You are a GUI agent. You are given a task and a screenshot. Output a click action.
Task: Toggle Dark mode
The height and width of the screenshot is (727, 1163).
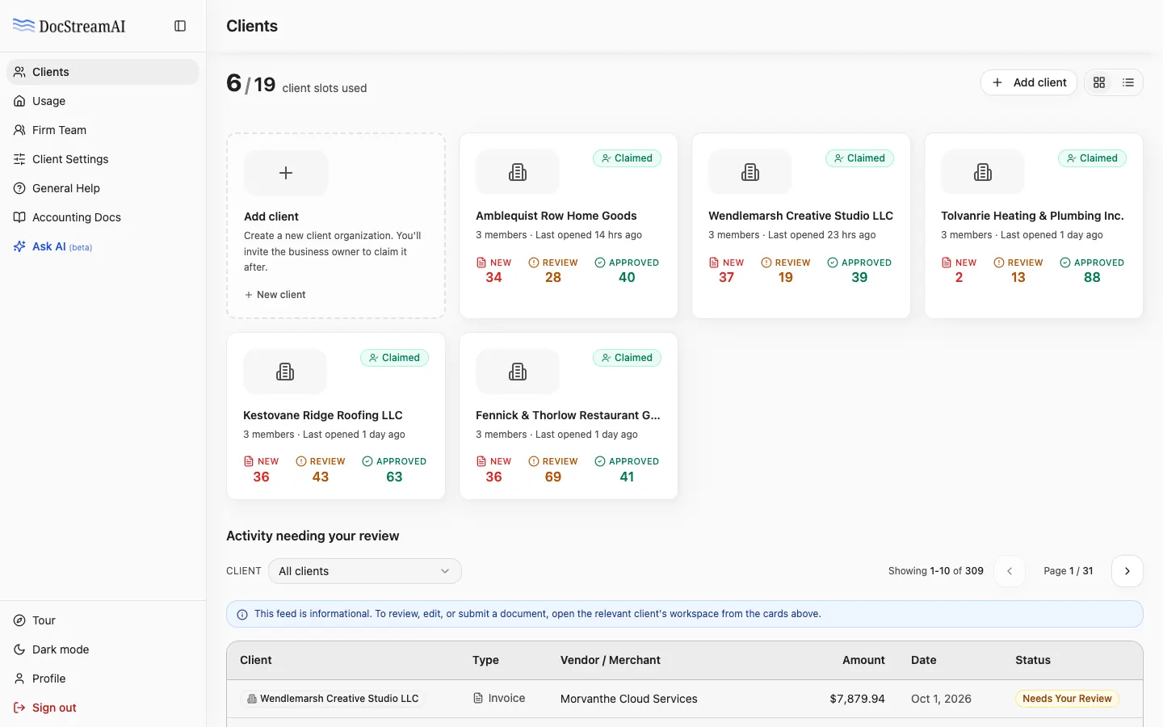103,649
